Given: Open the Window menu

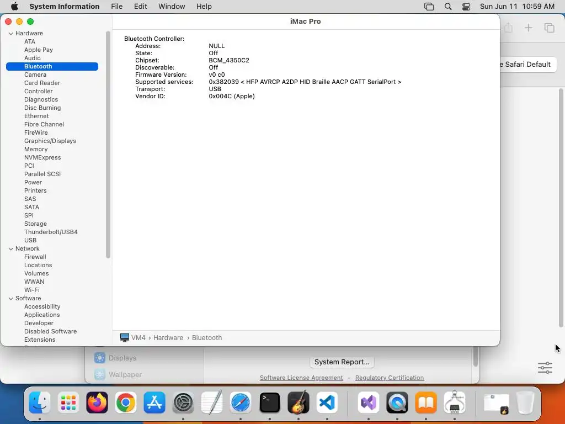Looking at the screenshot, I should (172, 7).
